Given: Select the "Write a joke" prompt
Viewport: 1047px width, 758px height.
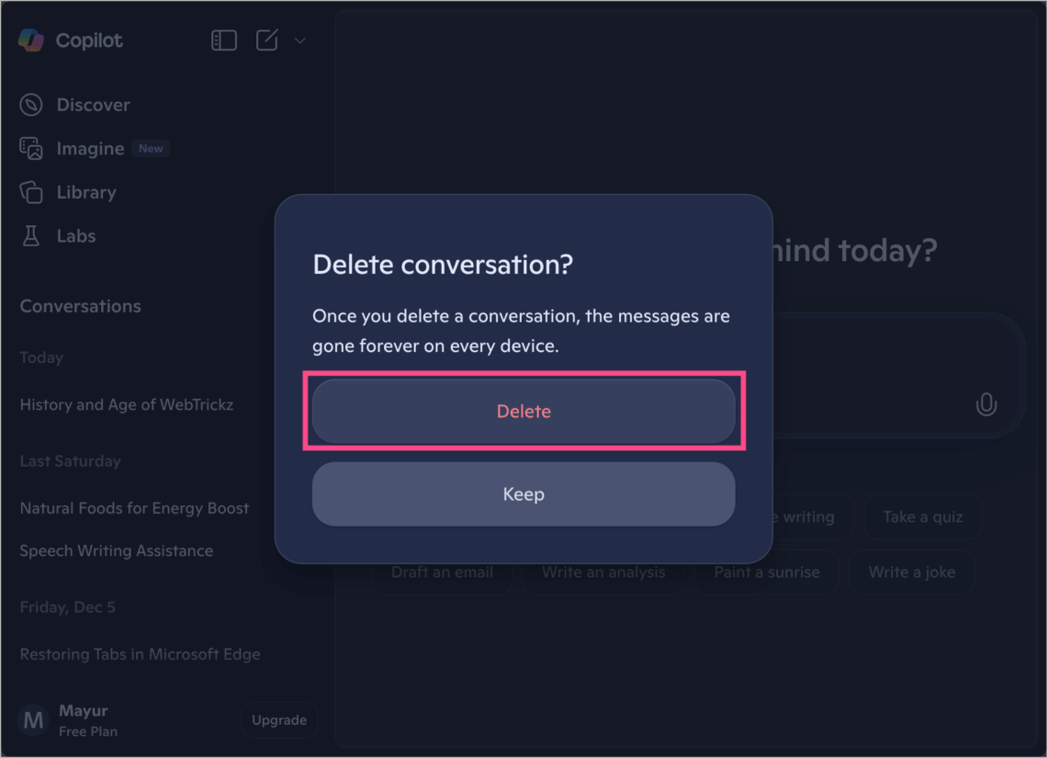Looking at the screenshot, I should click(912, 571).
